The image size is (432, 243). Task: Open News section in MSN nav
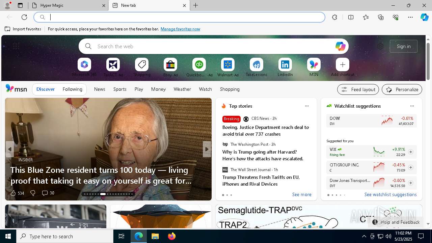point(100,89)
